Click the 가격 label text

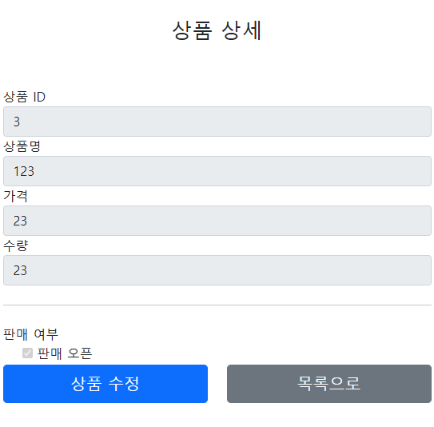tap(15, 196)
